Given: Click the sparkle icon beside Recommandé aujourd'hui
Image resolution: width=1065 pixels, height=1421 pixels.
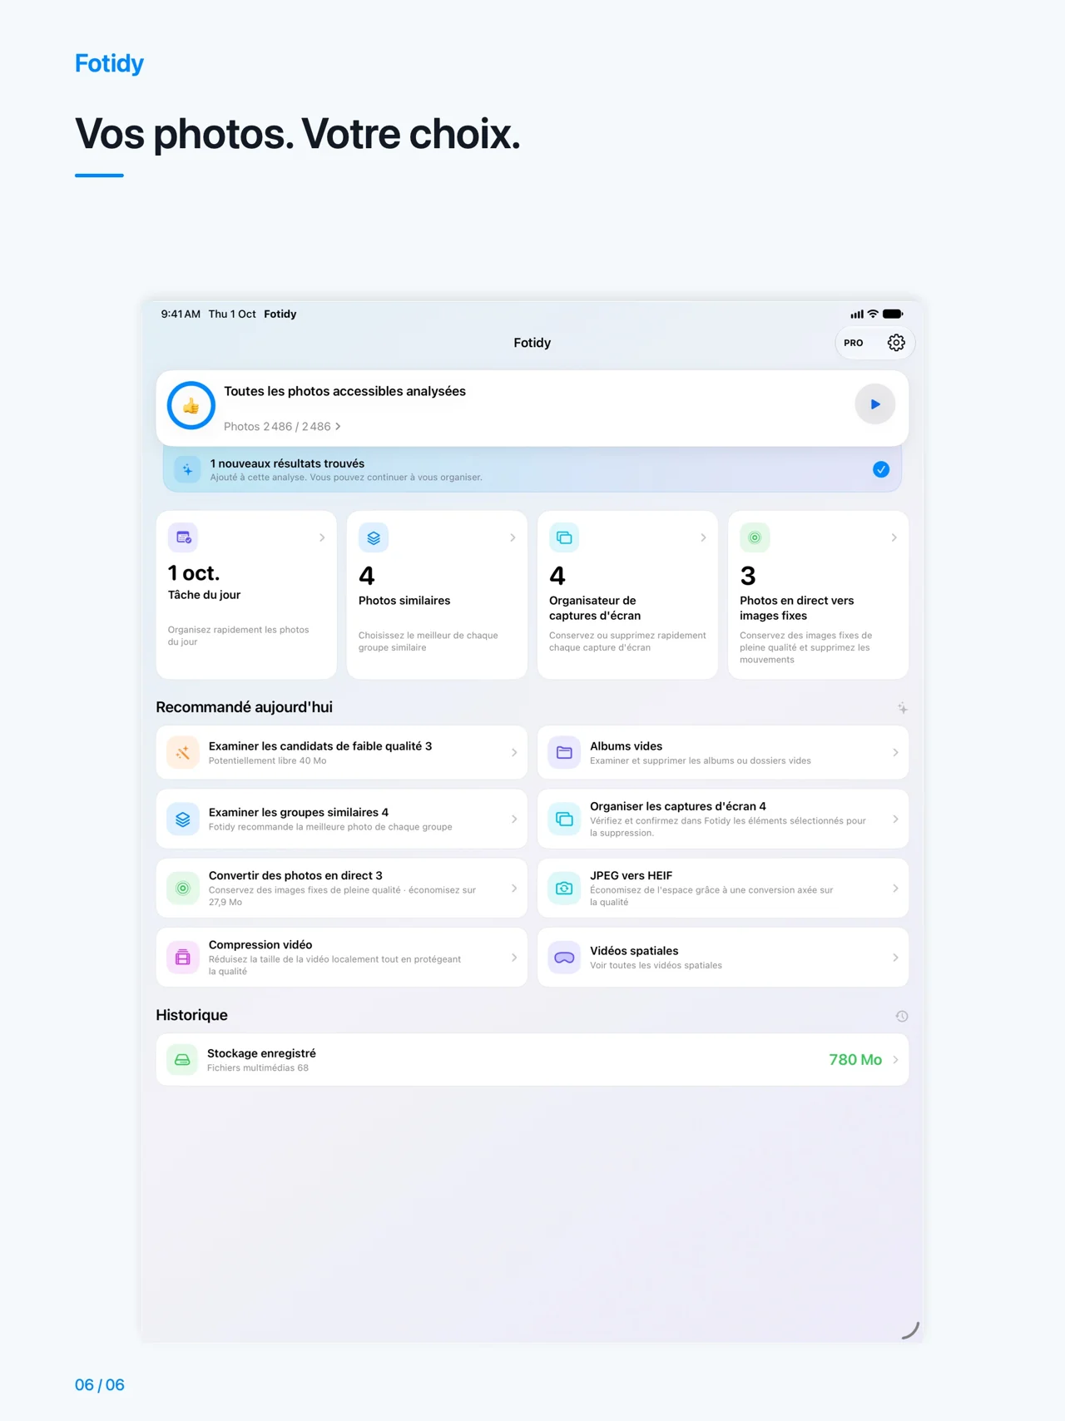Looking at the screenshot, I should click(x=902, y=708).
